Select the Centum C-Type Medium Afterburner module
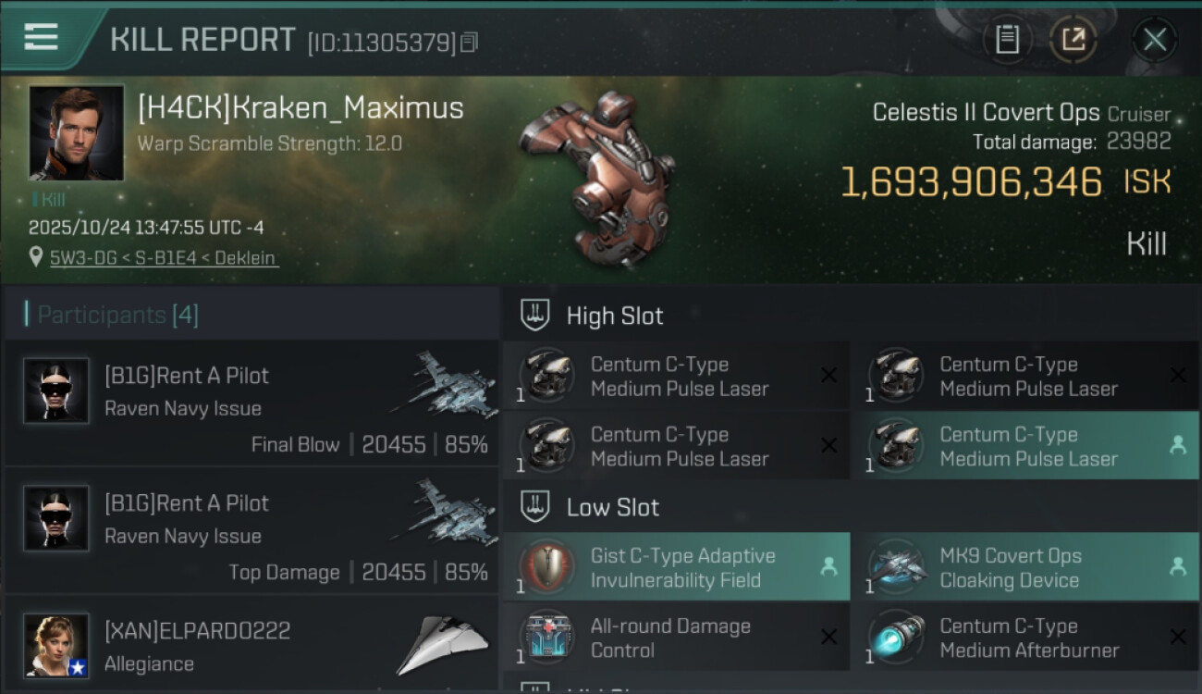 coord(1024,638)
